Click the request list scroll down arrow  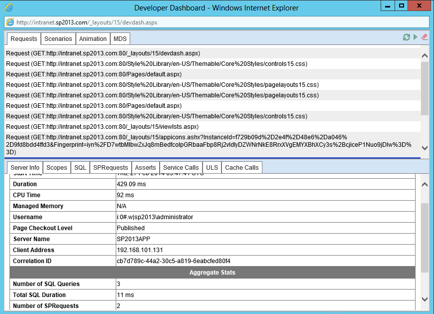(425, 148)
